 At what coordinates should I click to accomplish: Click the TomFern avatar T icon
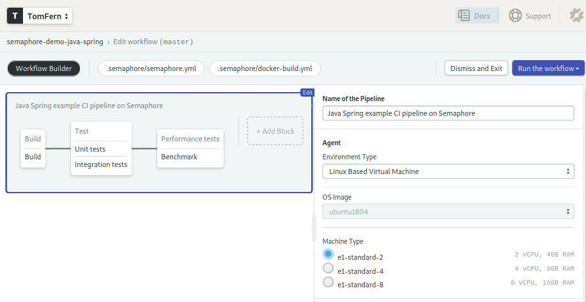(x=15, y=16)
